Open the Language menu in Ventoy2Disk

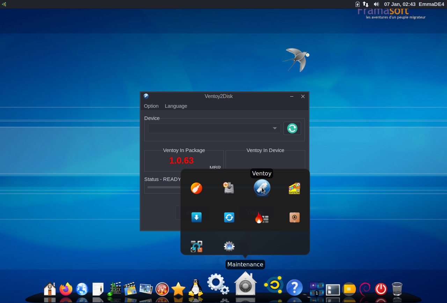coord(176,106)
